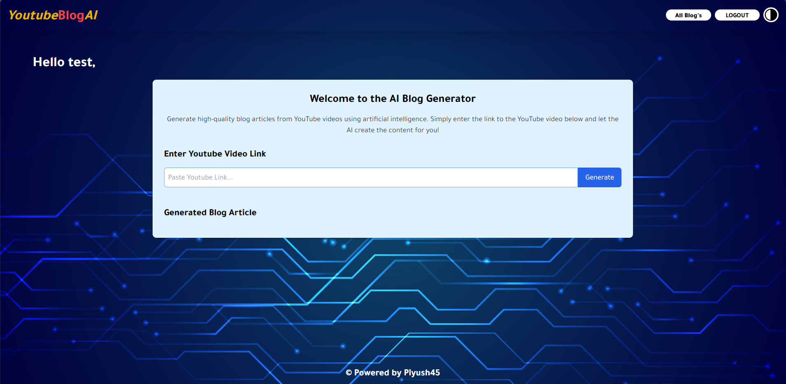The image size is (786, 384).
Task: Select the Hello test greeting text
Action: (64, 62)
